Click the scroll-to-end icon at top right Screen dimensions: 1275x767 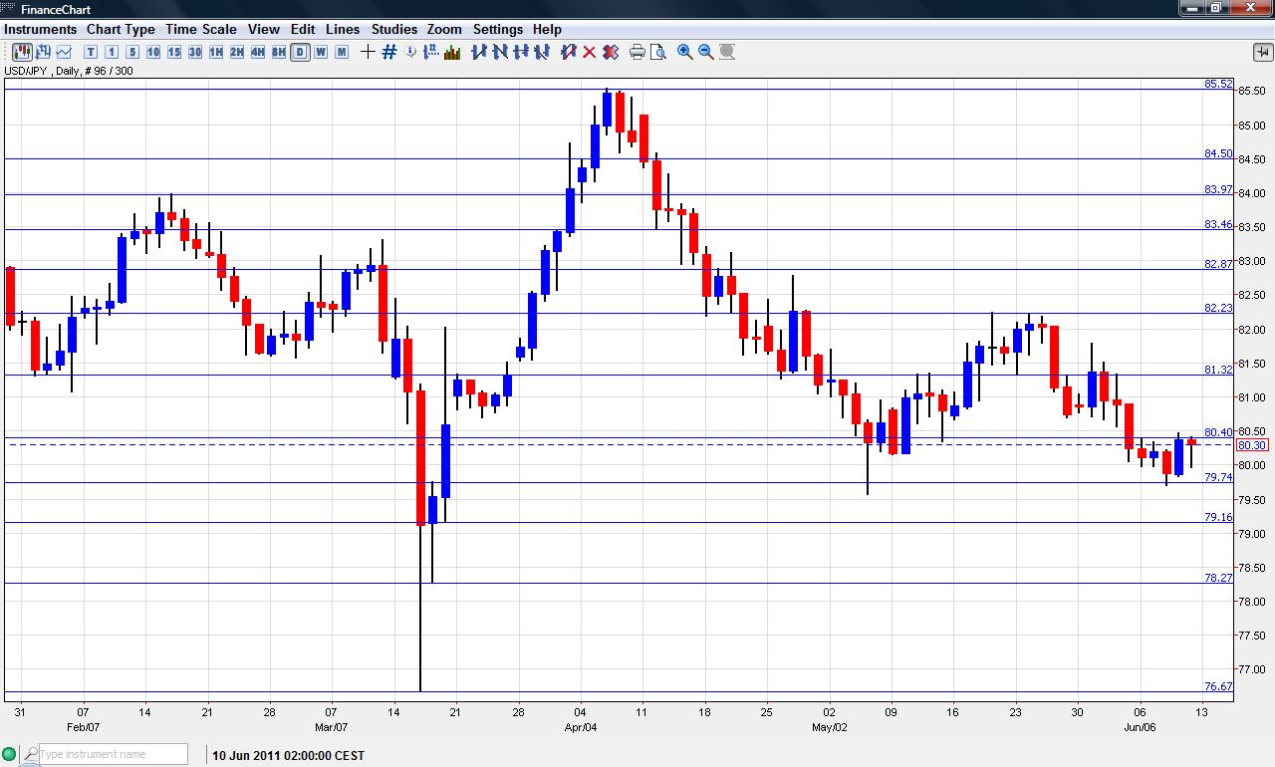[x=1262, y=52]
